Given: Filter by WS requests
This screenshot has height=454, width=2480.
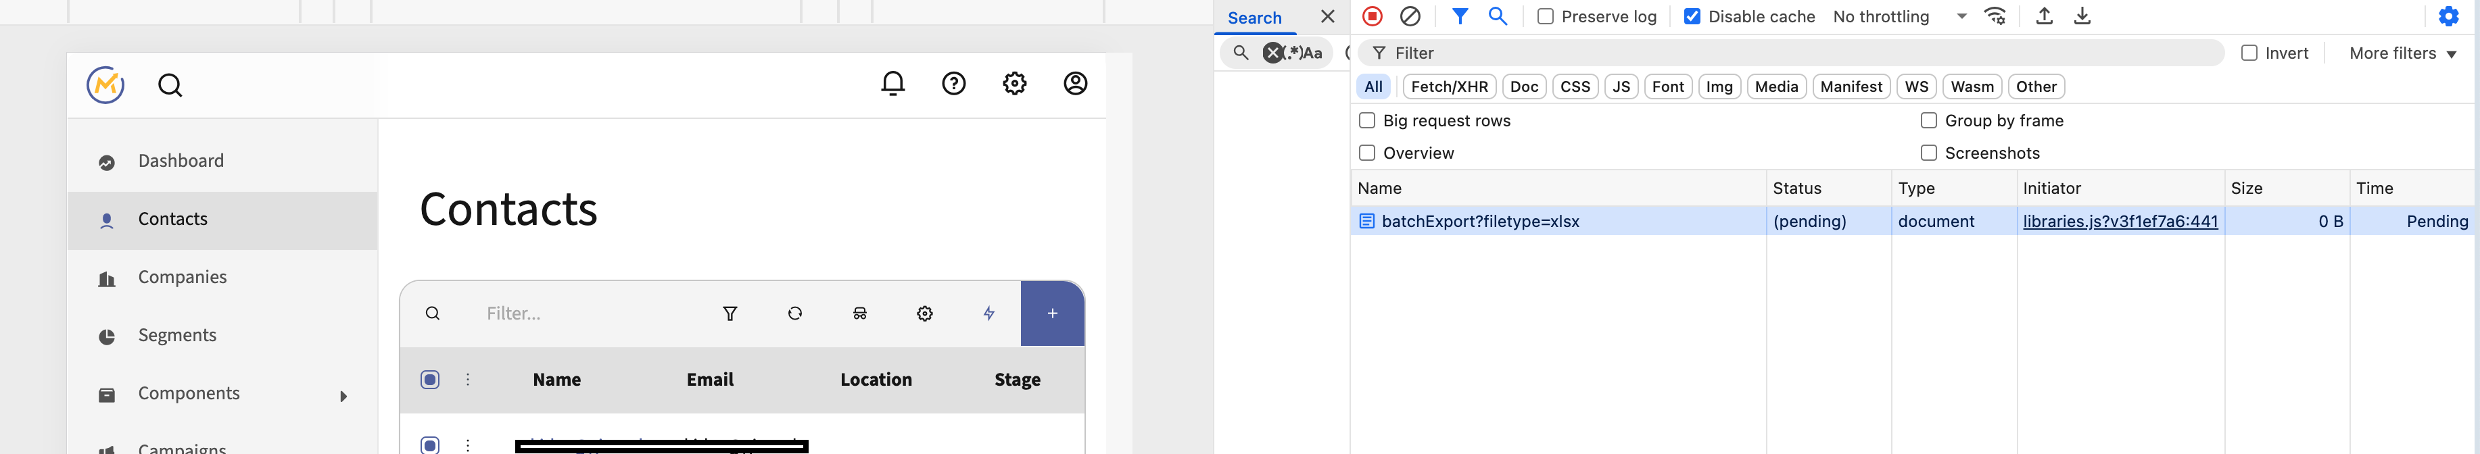Looking at the screenshot, I should pyautogui.click(x=1917, y=86).
